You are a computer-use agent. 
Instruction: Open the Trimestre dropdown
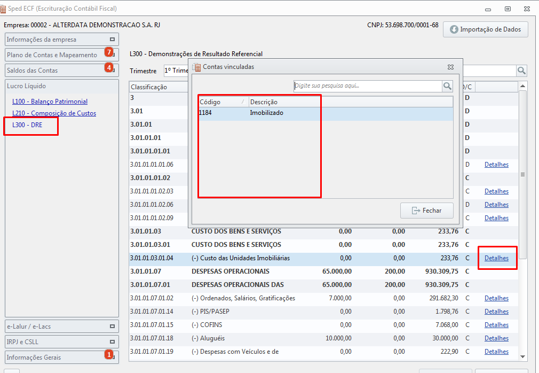[x=176, y=71]
